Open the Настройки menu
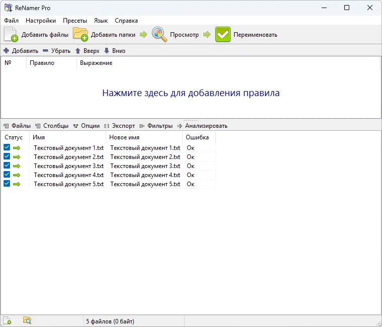The height and width of the screenshot is (327, 382). 41,21
